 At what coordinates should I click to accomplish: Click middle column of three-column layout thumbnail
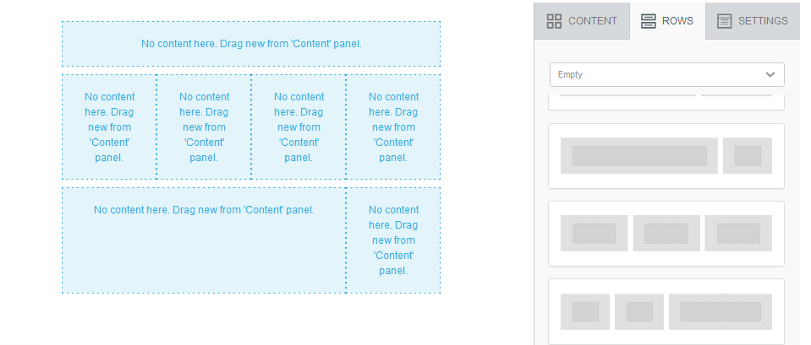pyautogui.click(x=666, y=233)
